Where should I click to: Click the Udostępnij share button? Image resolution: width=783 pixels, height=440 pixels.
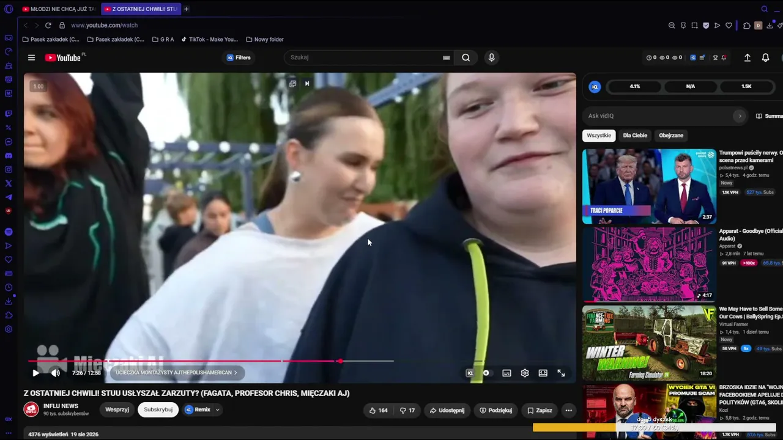tap(447, 410)
